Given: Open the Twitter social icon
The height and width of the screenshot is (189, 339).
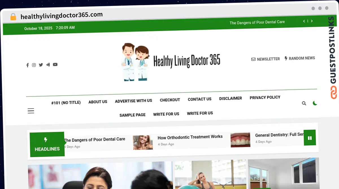Looking at the screenshot, I should (41, 65).
